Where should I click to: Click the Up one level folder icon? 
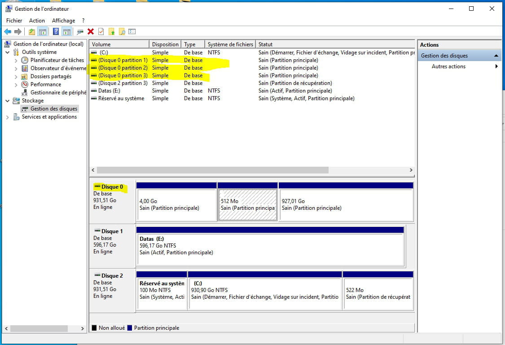coord(32,31)
